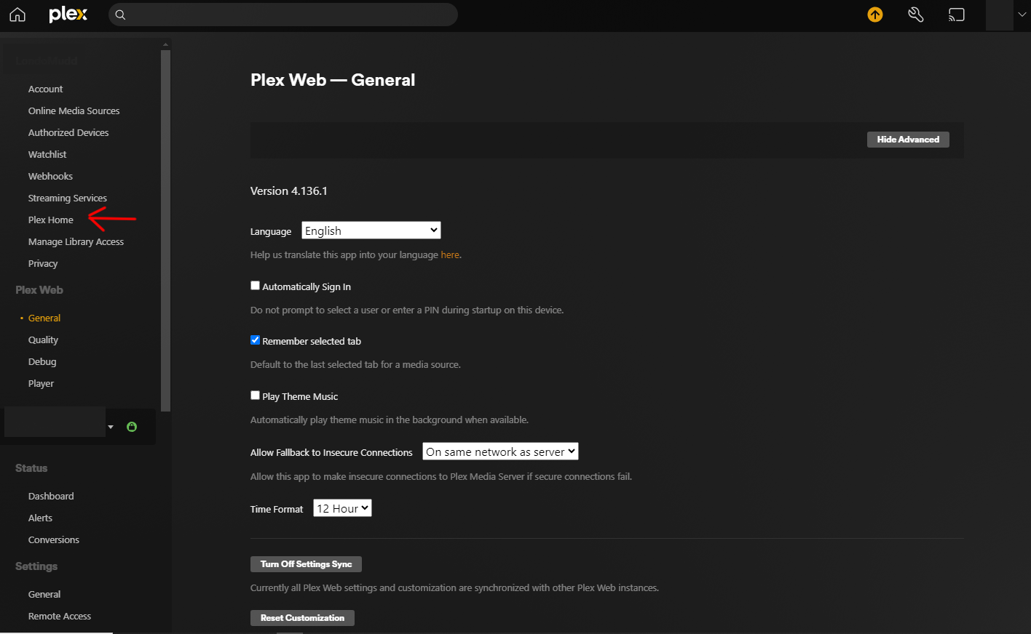The height and width of the screenshot is (634, 1031).
Task: Open Streaming Services settings
Action: pyautogui.click(x=67, y=198)
